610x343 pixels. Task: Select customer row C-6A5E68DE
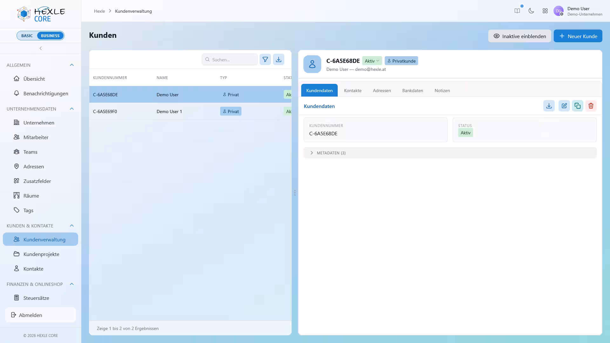[190, 95]
